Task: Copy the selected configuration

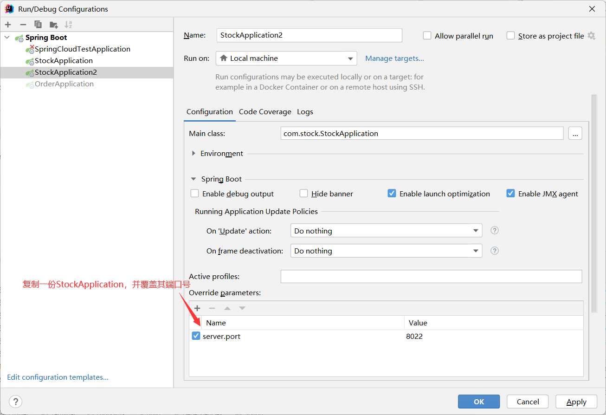Action: point(38,25)
